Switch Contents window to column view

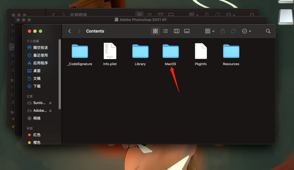pyautogui.click(x=176, y=31)
